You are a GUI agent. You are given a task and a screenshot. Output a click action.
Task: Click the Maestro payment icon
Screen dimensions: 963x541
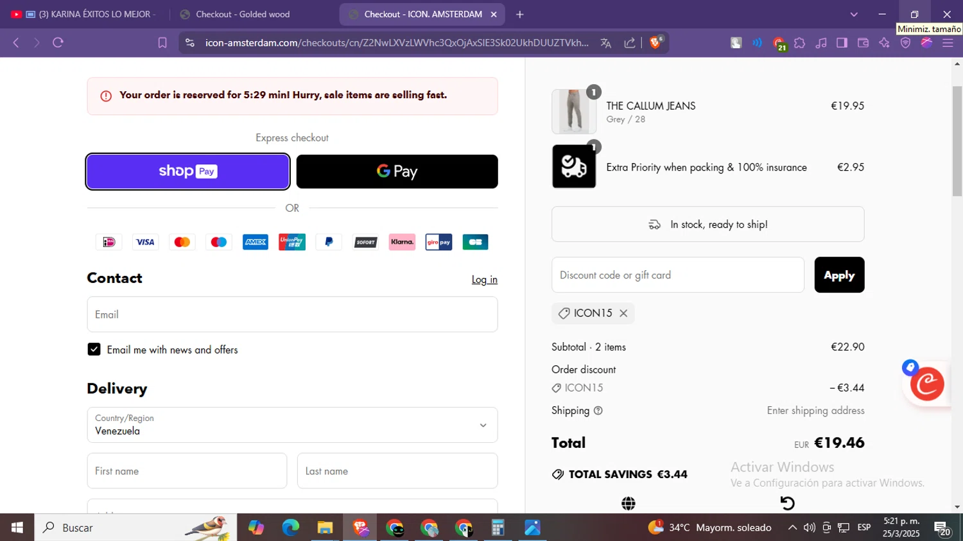tap(218, 242)
